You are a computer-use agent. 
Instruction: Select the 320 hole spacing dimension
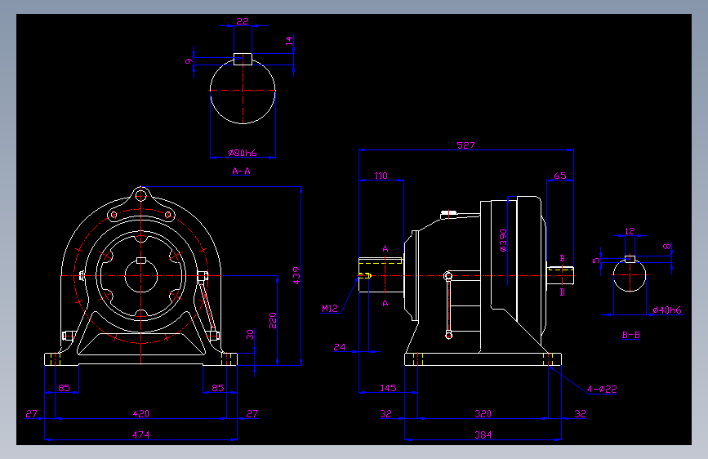(x=483, y=413)
